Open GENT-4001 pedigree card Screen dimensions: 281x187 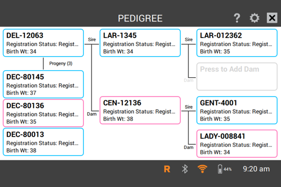pos(234,111)
